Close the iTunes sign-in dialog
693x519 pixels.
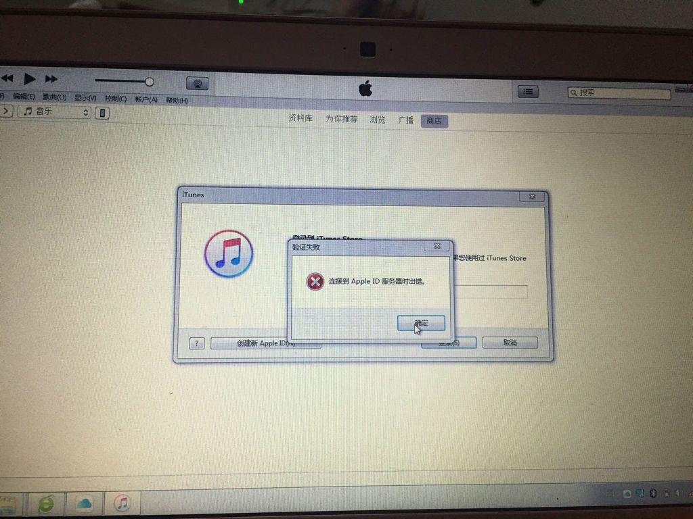(532, 197)
